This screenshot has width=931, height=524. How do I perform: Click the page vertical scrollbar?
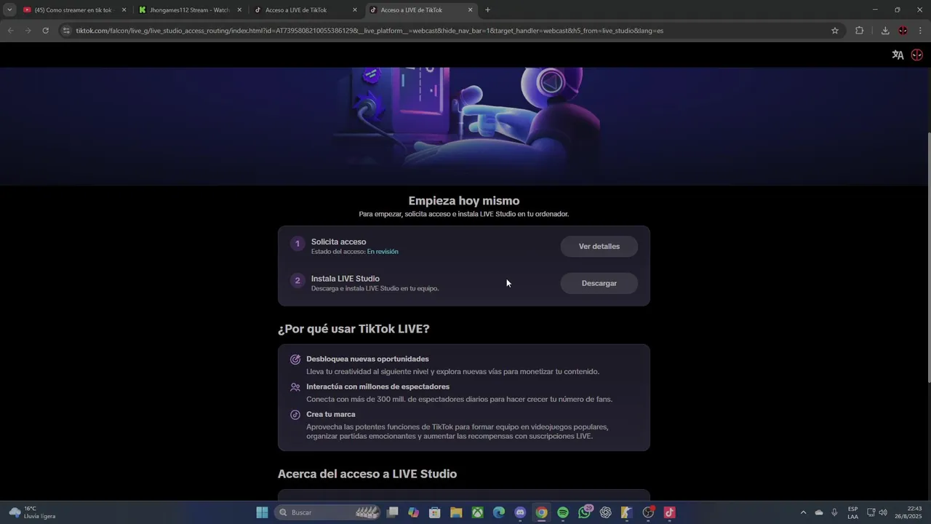coord(928,257)
